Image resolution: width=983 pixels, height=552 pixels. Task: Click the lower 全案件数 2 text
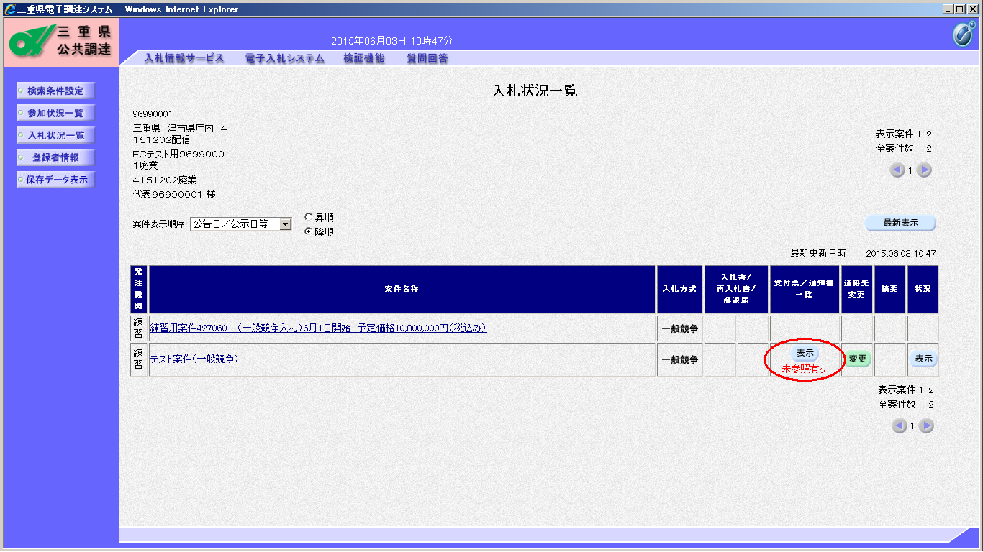906,405
